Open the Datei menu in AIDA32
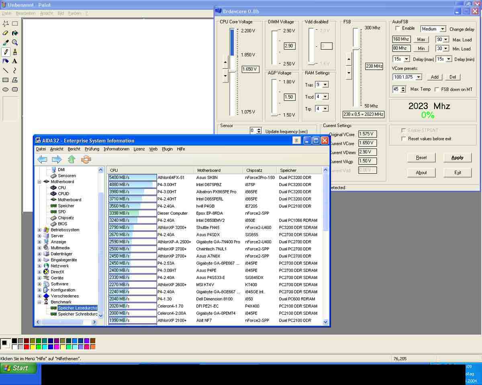The height and width of the screenshot is (385, 482). [x=41, y=149]
